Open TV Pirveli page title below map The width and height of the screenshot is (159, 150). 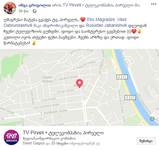coord(63,133)
